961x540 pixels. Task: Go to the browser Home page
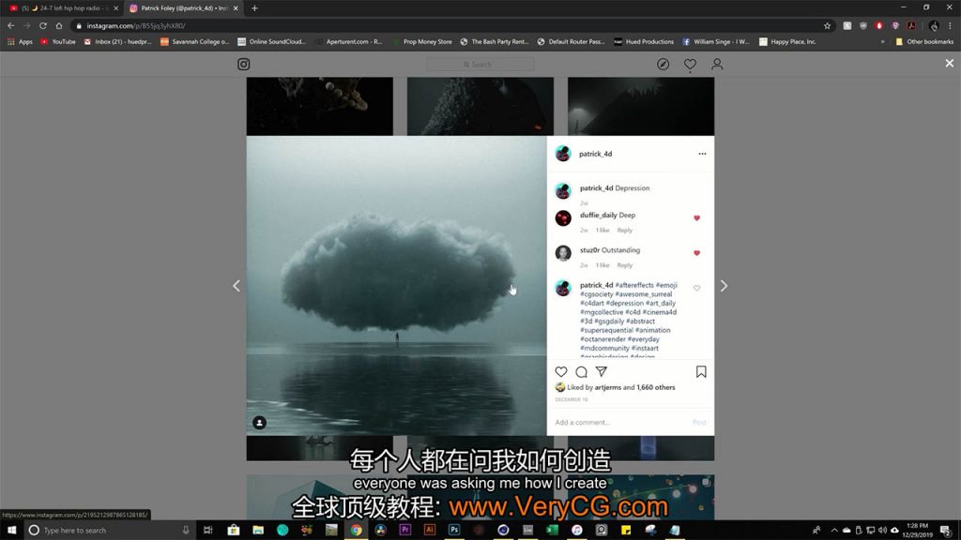click(59, 25)
